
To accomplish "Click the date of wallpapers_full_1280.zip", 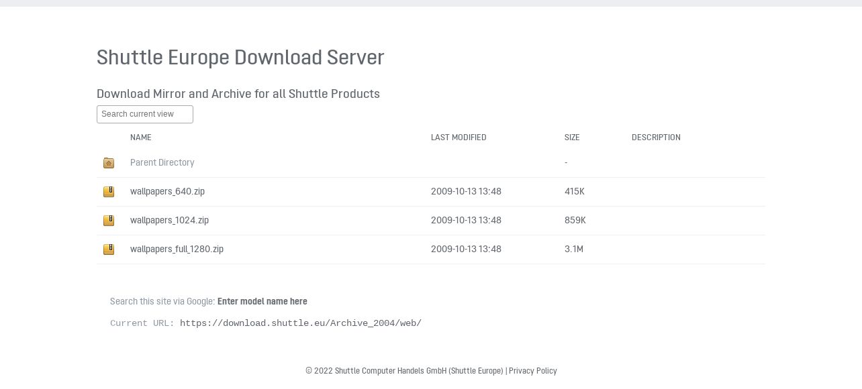I will click(466, 249).
